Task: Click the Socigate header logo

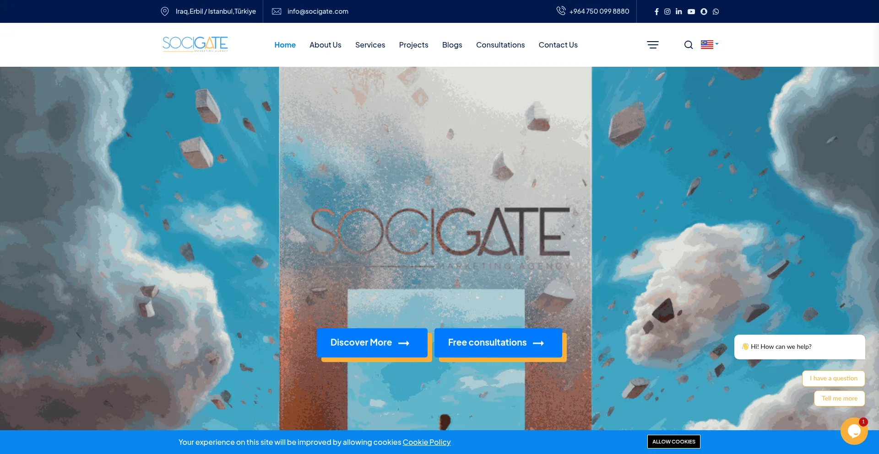Action: coord(195,44)
